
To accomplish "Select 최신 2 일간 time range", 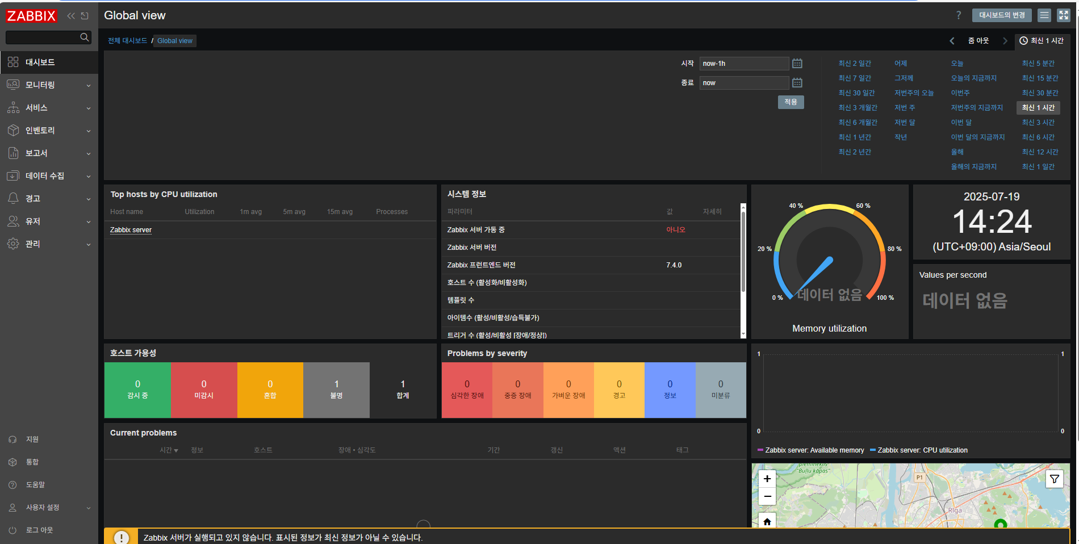I will click(855, 64).
